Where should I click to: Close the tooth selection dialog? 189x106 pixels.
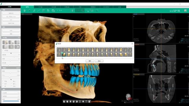[x=132, y=44]
